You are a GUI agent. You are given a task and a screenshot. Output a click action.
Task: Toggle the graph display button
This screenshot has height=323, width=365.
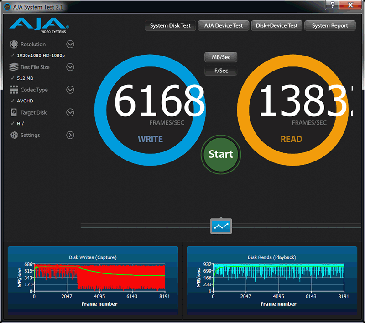(x=221, y=226)
